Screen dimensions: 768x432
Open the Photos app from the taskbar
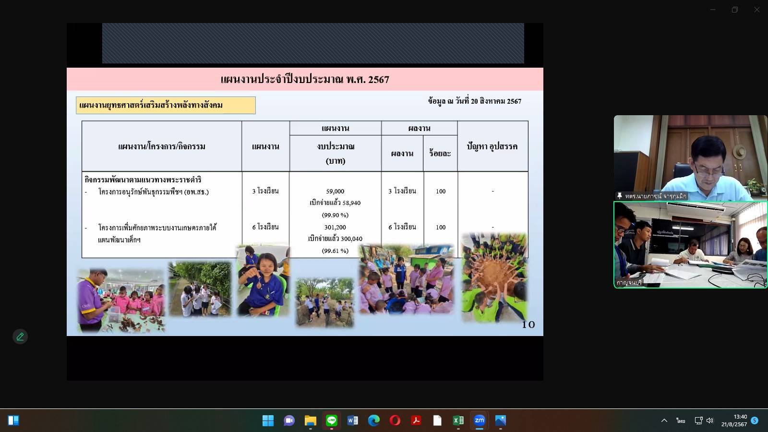click(x=500, y=420)
